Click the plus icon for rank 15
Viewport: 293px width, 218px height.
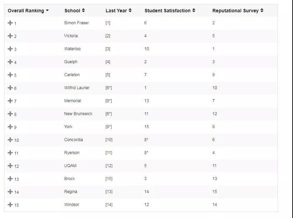point(10,205)
